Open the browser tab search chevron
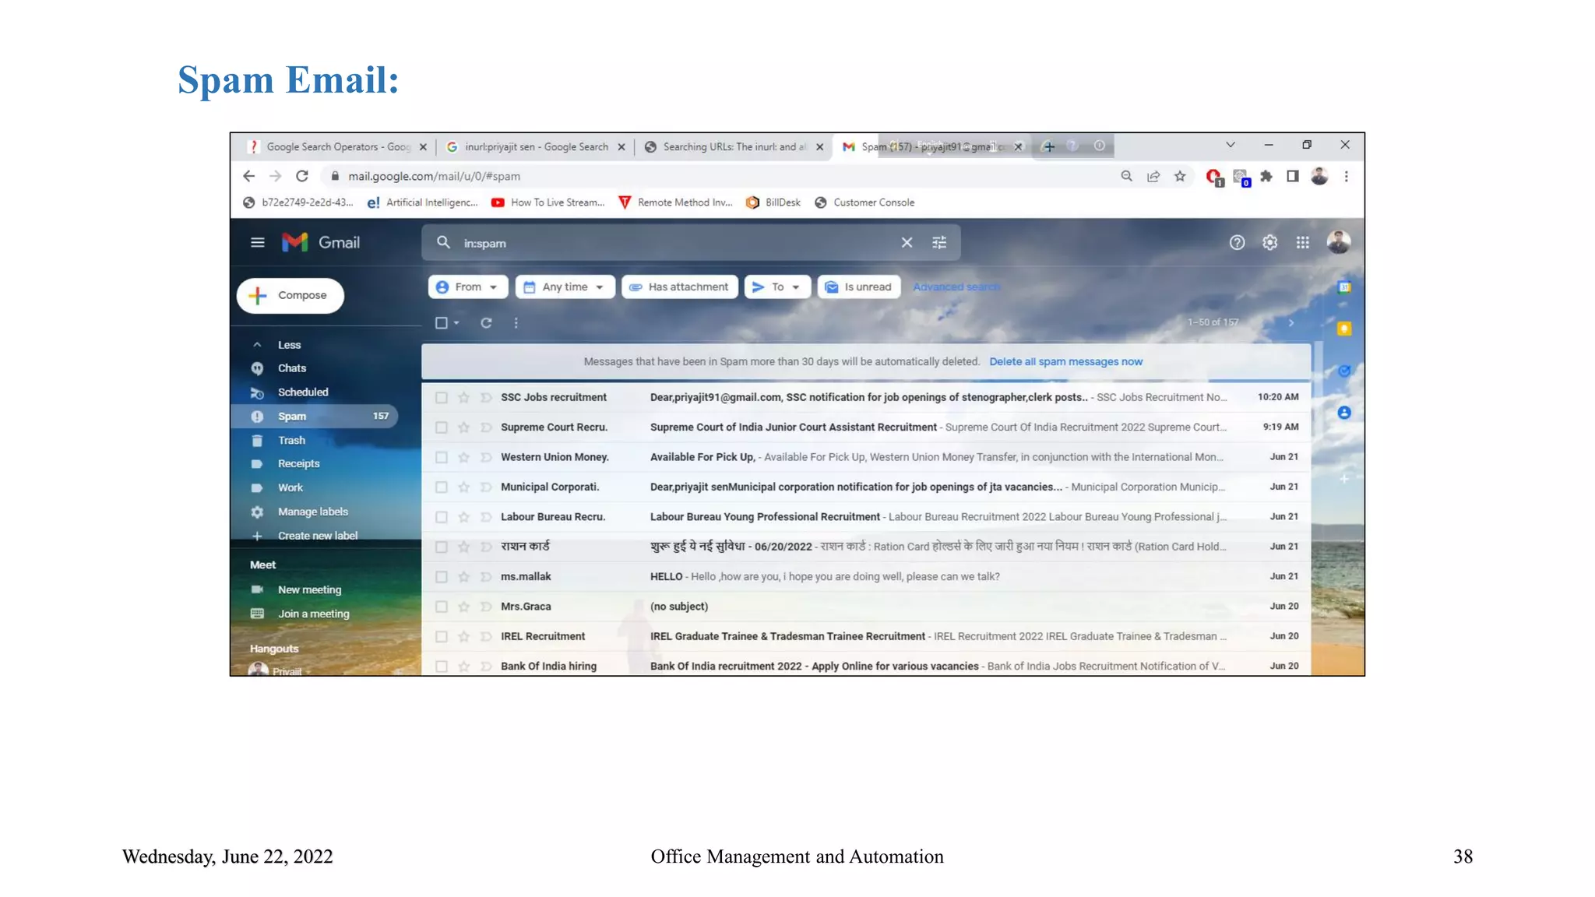The width and height of the screenshot is (1595, 897). coord(1230,145)
